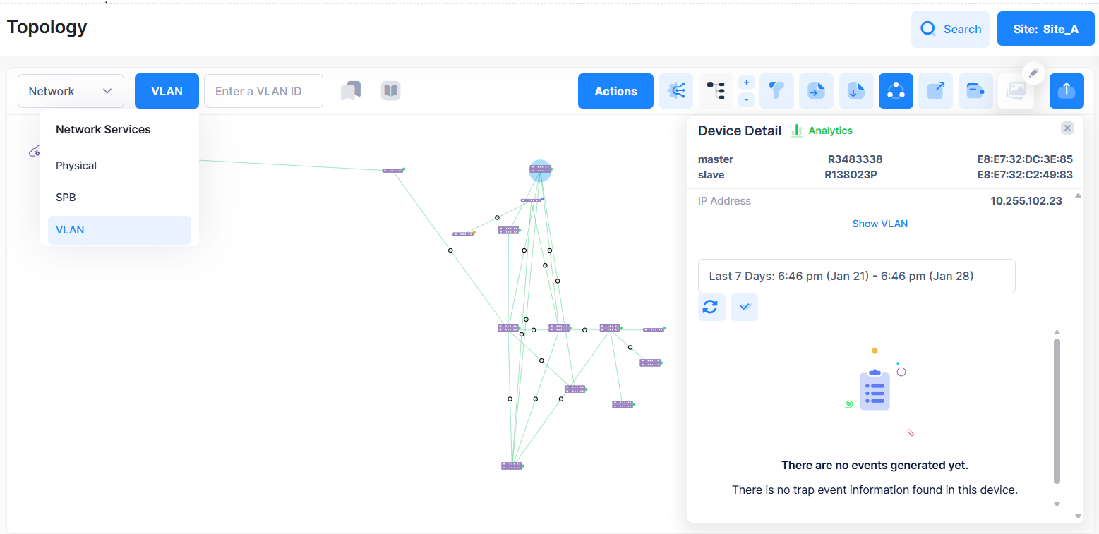The image size is (1099, 534).
Task: Click the file with right arrow icon
Action: point(816,91)
